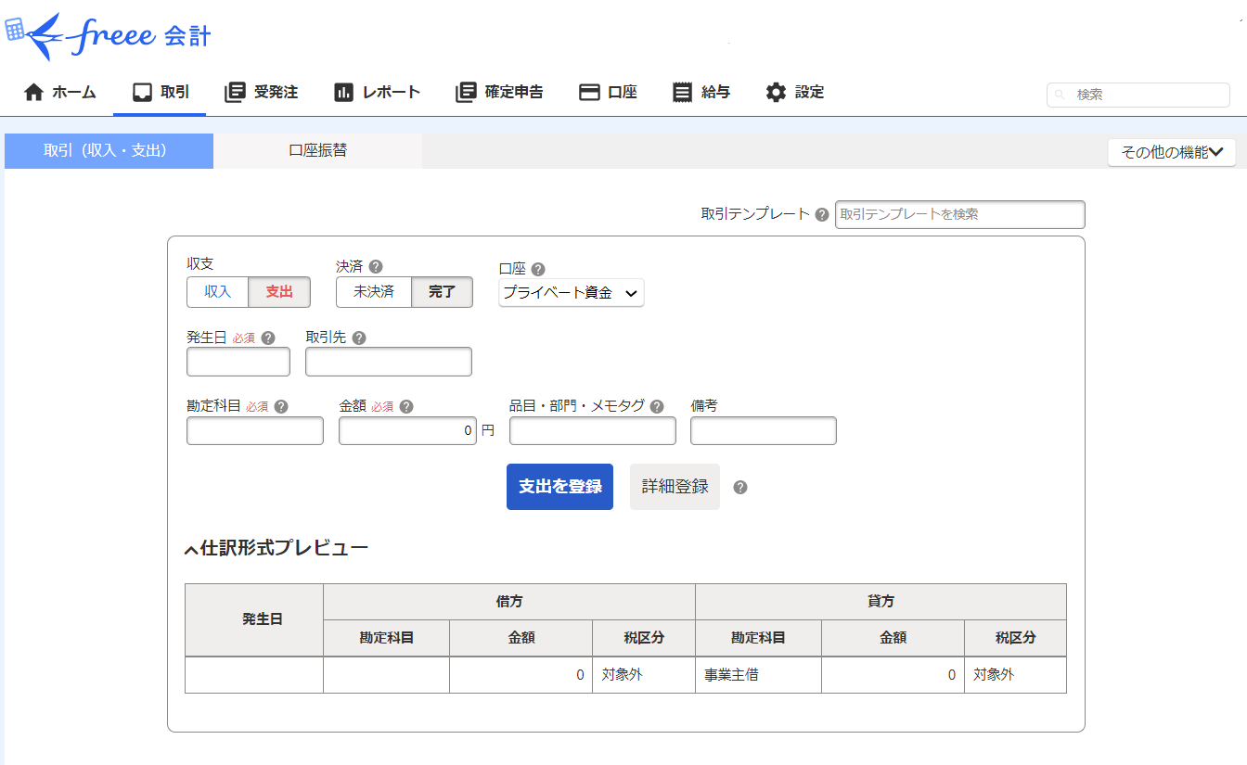
Task: Click the home icon beside ホーム
Action: [33, 92]
